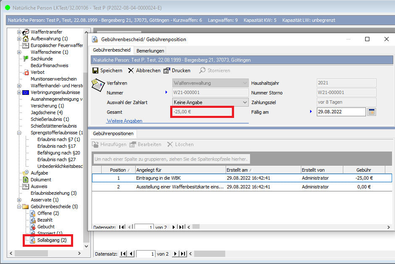Collapse the Gebührenbescheide (5) tree node
This screenshot has height=264, width=395.
coord(19,206)
